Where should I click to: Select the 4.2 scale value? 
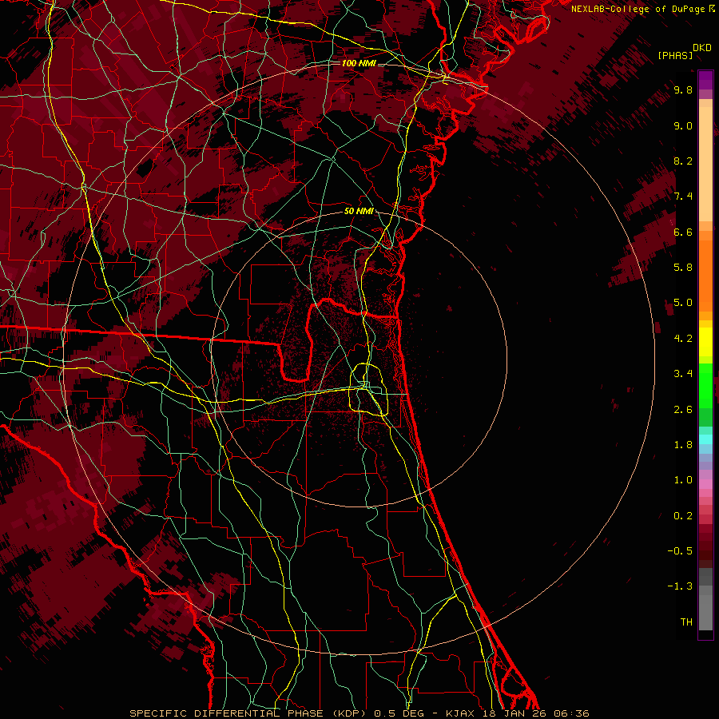pyautogui.click(x=683, y=339)
